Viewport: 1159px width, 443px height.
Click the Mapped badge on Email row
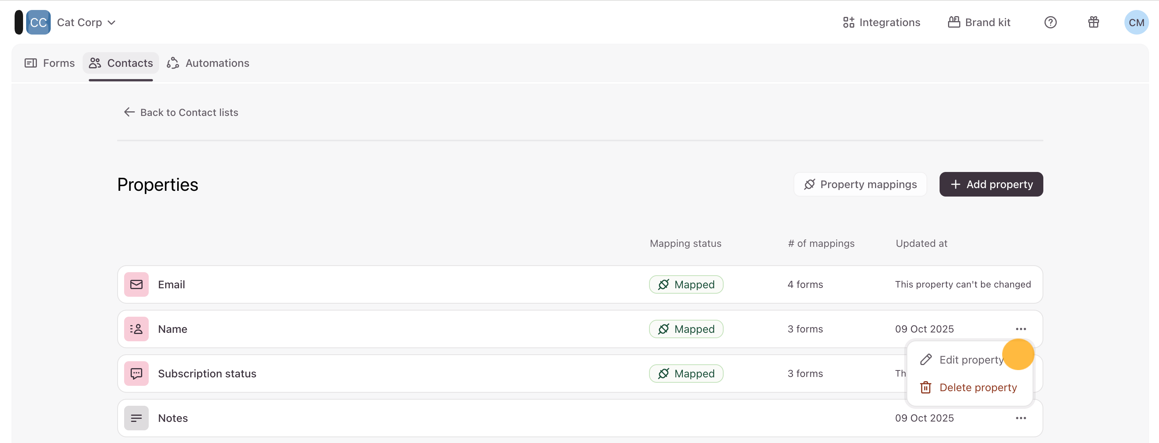tap(686, 284)
